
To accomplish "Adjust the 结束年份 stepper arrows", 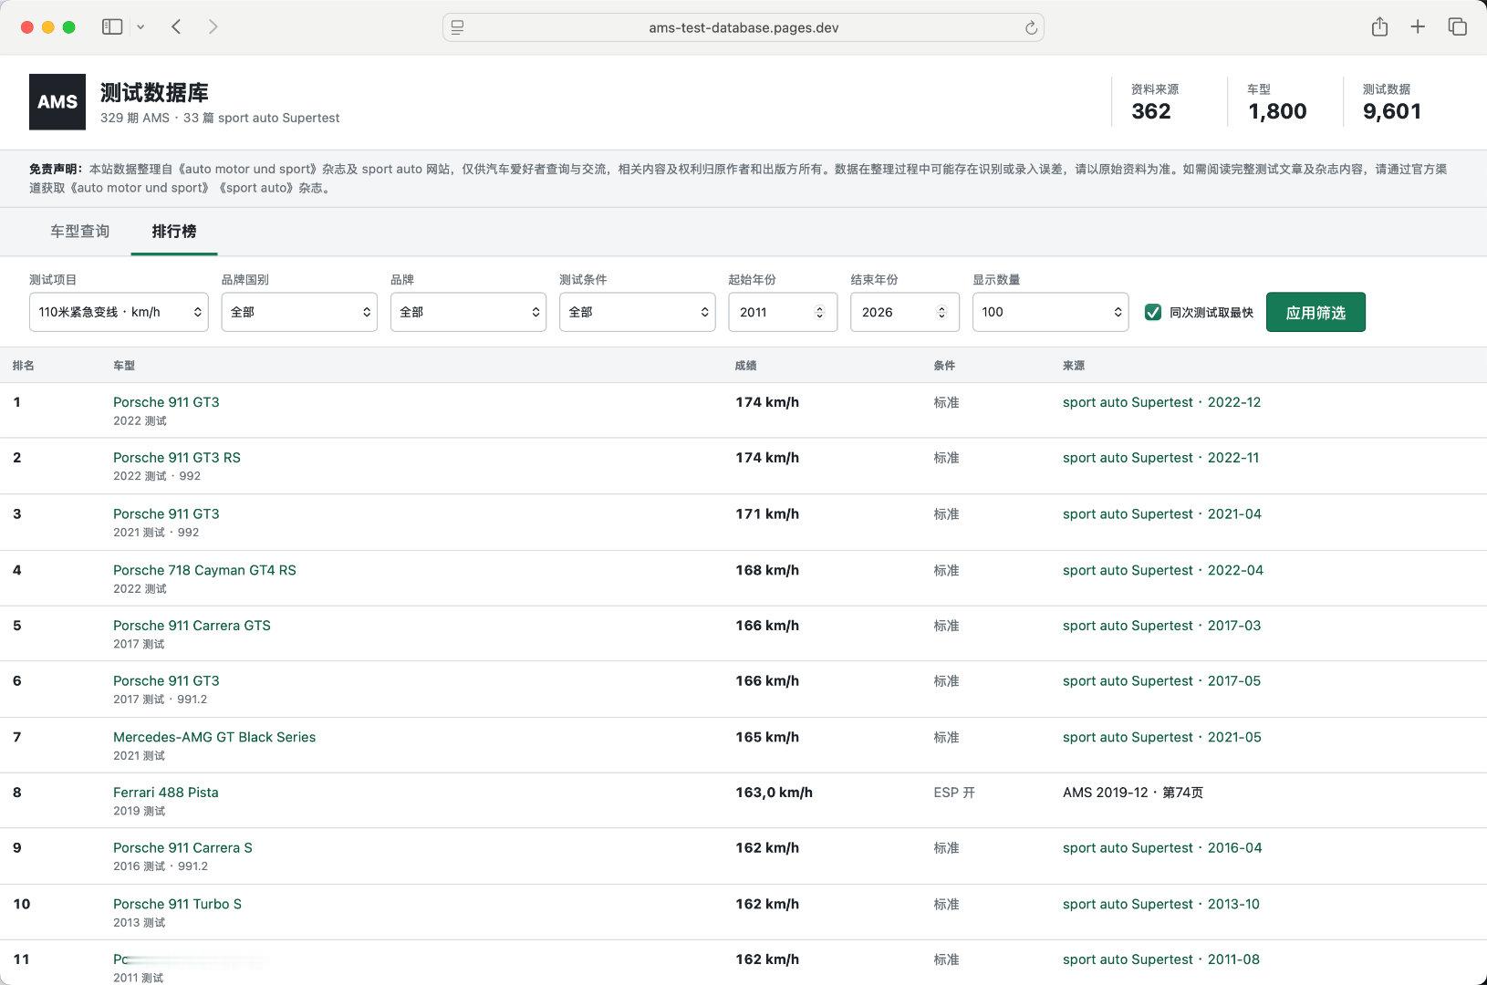I will [941, 312].
